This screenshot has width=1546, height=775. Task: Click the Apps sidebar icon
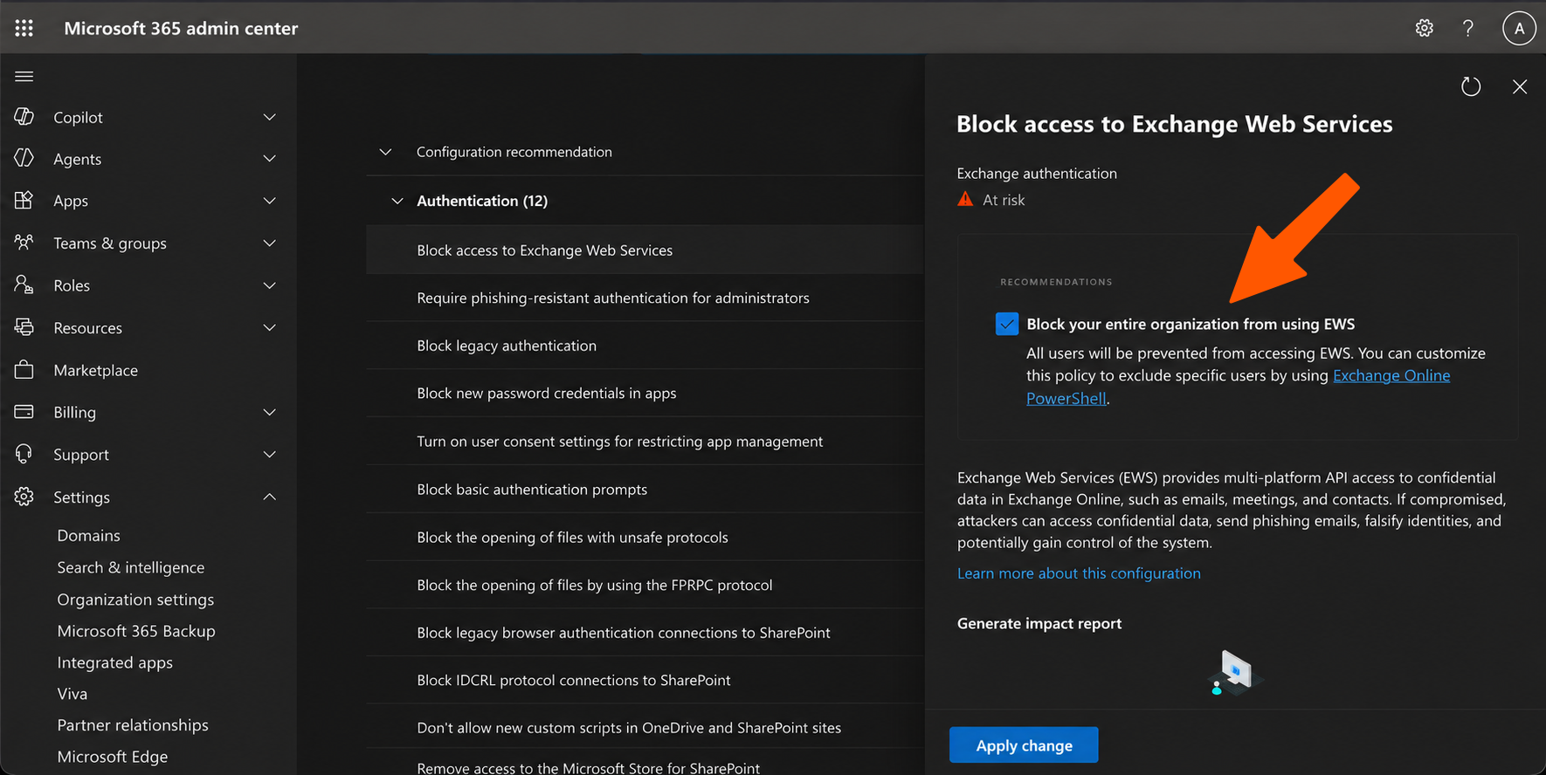click(x=24, y=200)
